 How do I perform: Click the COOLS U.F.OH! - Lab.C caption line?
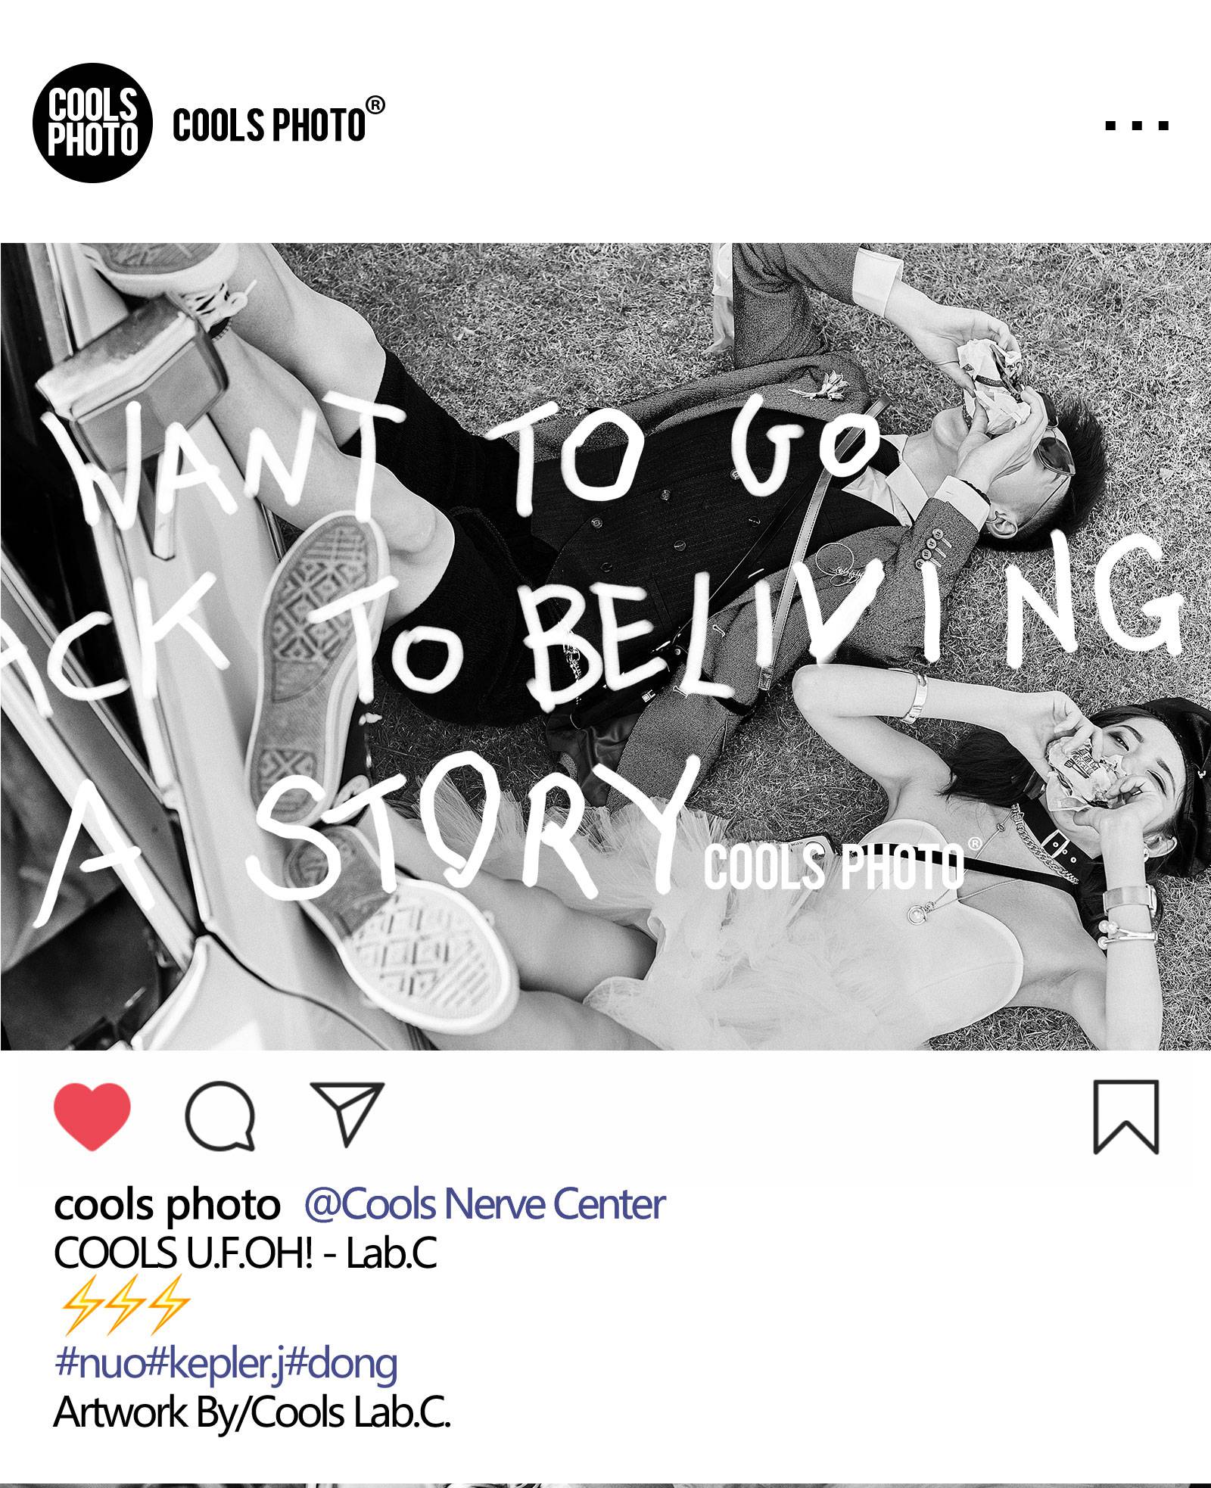tap(245, 1253)
